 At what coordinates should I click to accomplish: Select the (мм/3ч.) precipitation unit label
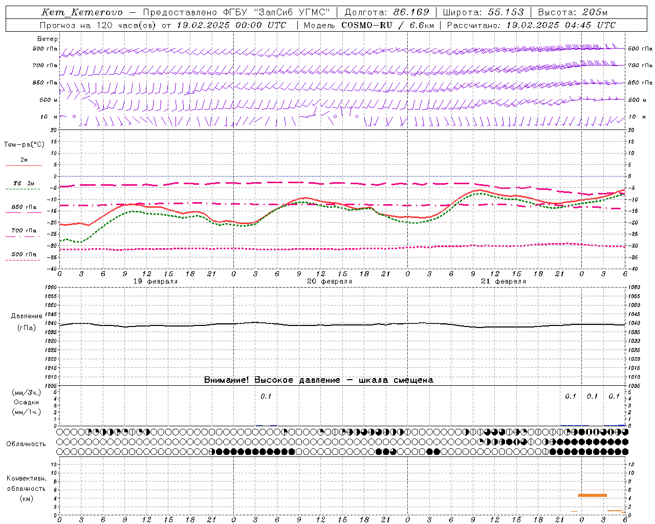click(x=26, y=393)
